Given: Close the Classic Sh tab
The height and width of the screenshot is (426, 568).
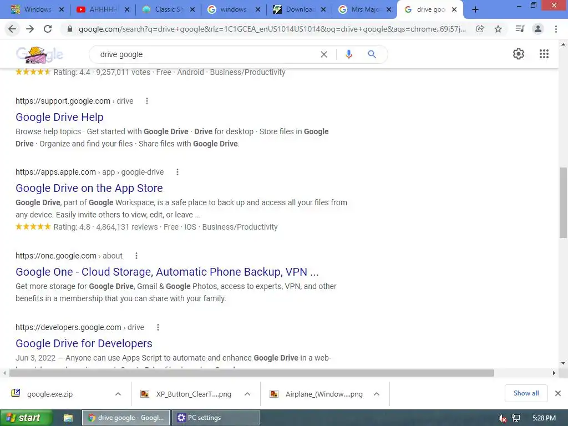Looking at the screenshot, I should (x=192, y=9).
